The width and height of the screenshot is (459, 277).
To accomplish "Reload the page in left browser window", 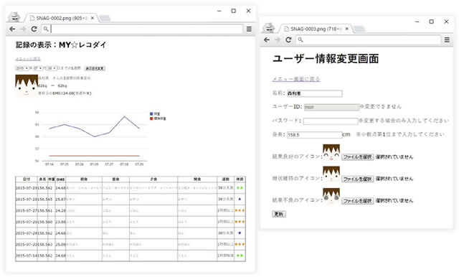I will coord(34,29).
